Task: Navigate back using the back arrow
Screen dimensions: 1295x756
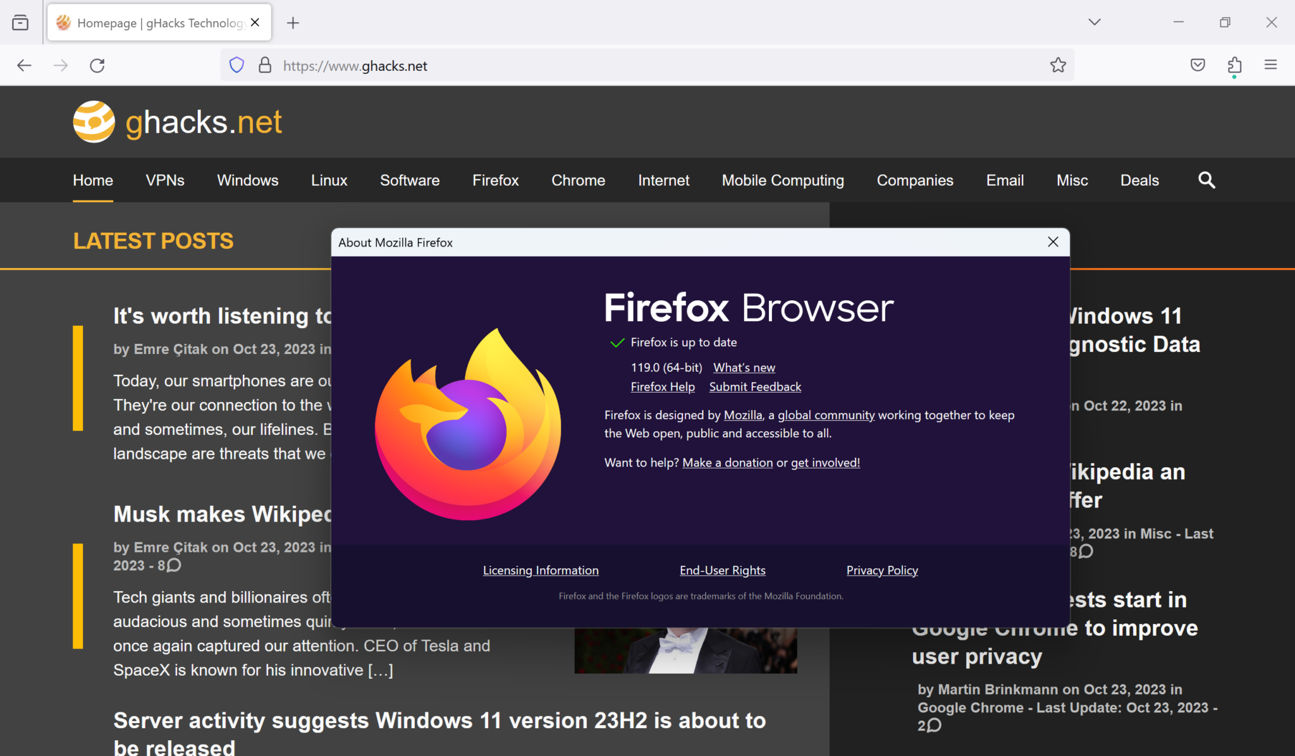Action: pyautogui.click(x=24, y=65)
